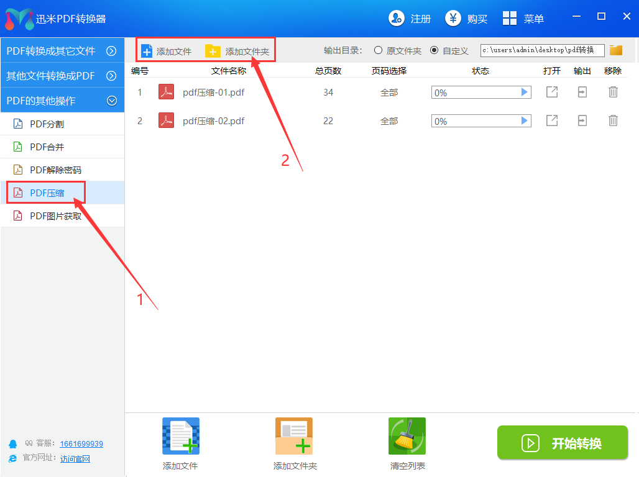Select the file name pdf压缩-02.pdf
Viewport: 639px width, 477px height.
(214, 121)
